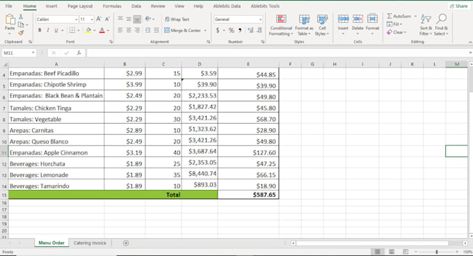Toggle Bold formatting
Image resolution: width=473 pixels, height=256 pixels.
click(40, 30)
